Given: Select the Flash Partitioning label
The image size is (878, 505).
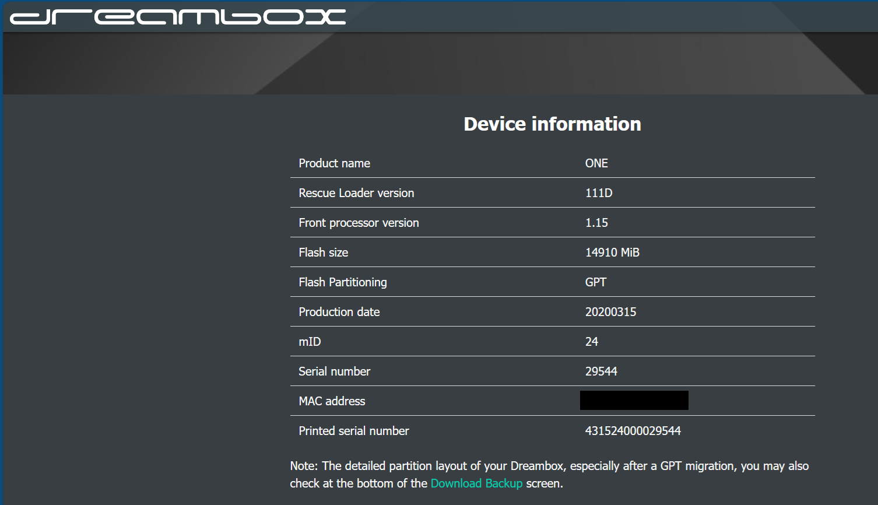Looking at the screenshot, I should (342, 282).
